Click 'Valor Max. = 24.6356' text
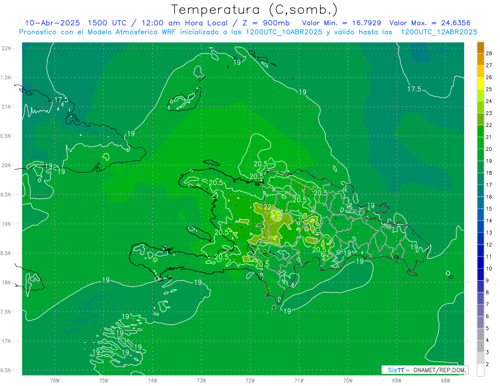Screen dimensions: 500x386 pos(430,23)
